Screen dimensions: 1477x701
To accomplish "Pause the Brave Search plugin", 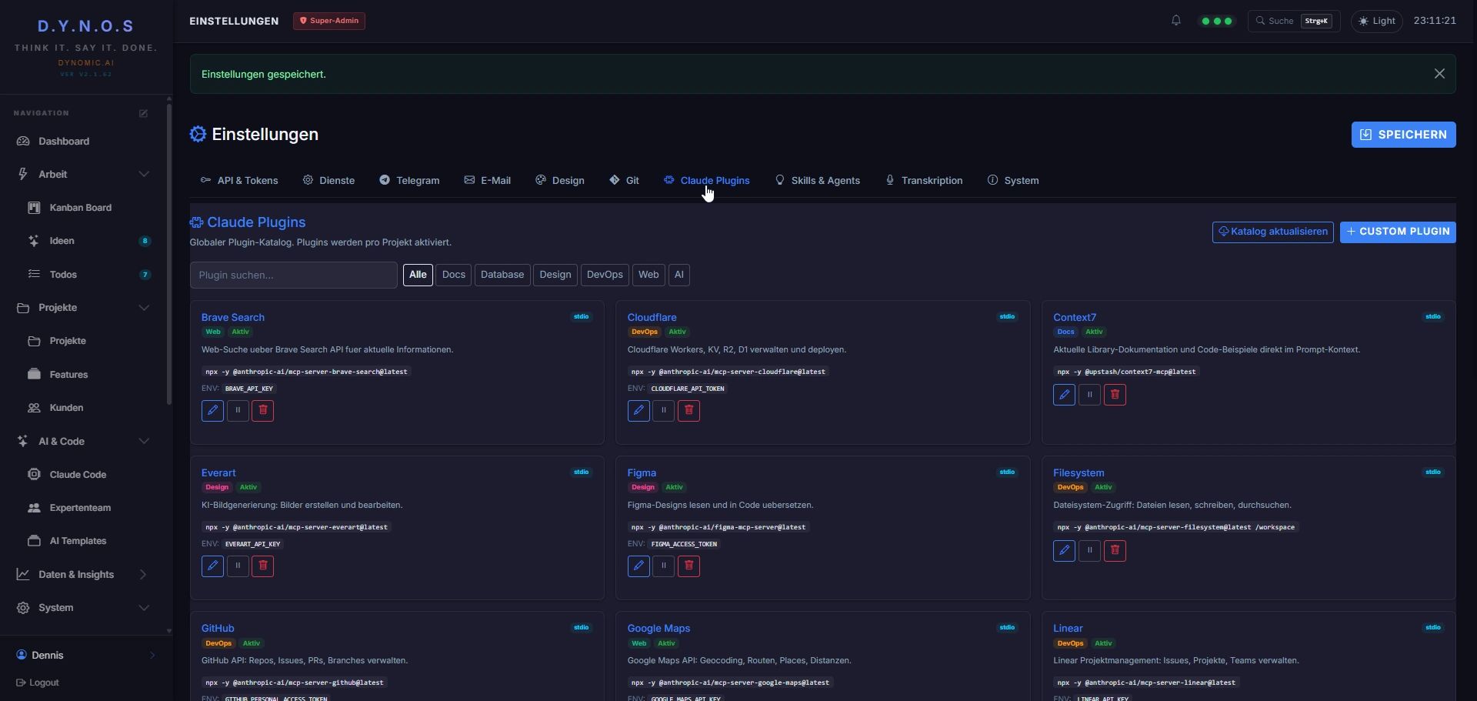I will tap(238, 411).
